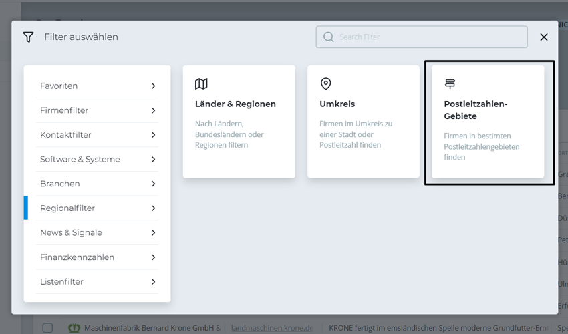Tick the checkbox beside Maschinenfabrik Bernard Krone
This screenshot has width=568, height=334.
click(x=47, y=328)
